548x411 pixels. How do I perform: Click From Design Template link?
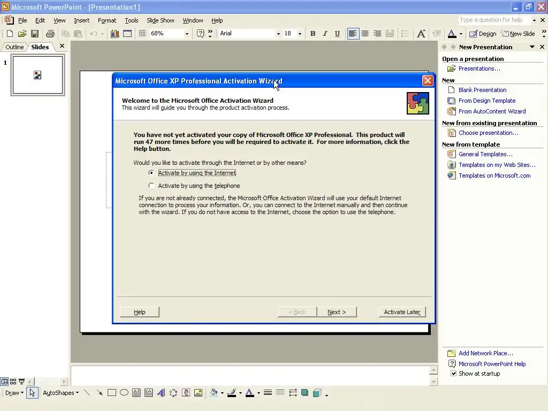(x=487, y=101)
